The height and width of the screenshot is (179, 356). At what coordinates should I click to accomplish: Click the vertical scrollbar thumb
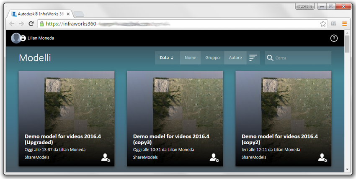(x=347, y=44)
